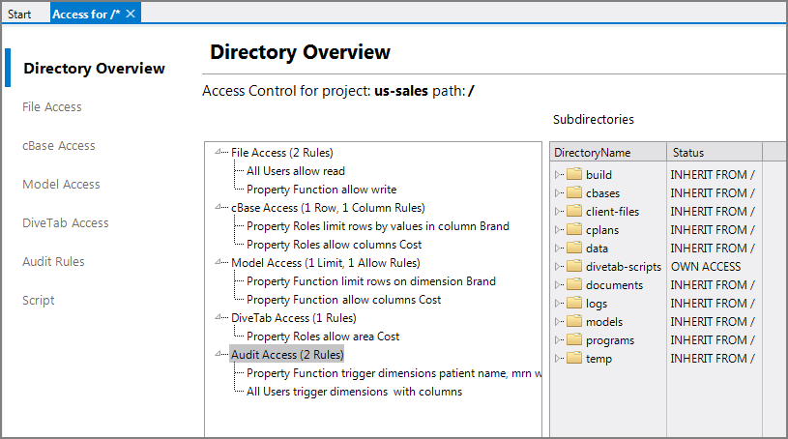Expand the data subdirectory

click(557, 248)
